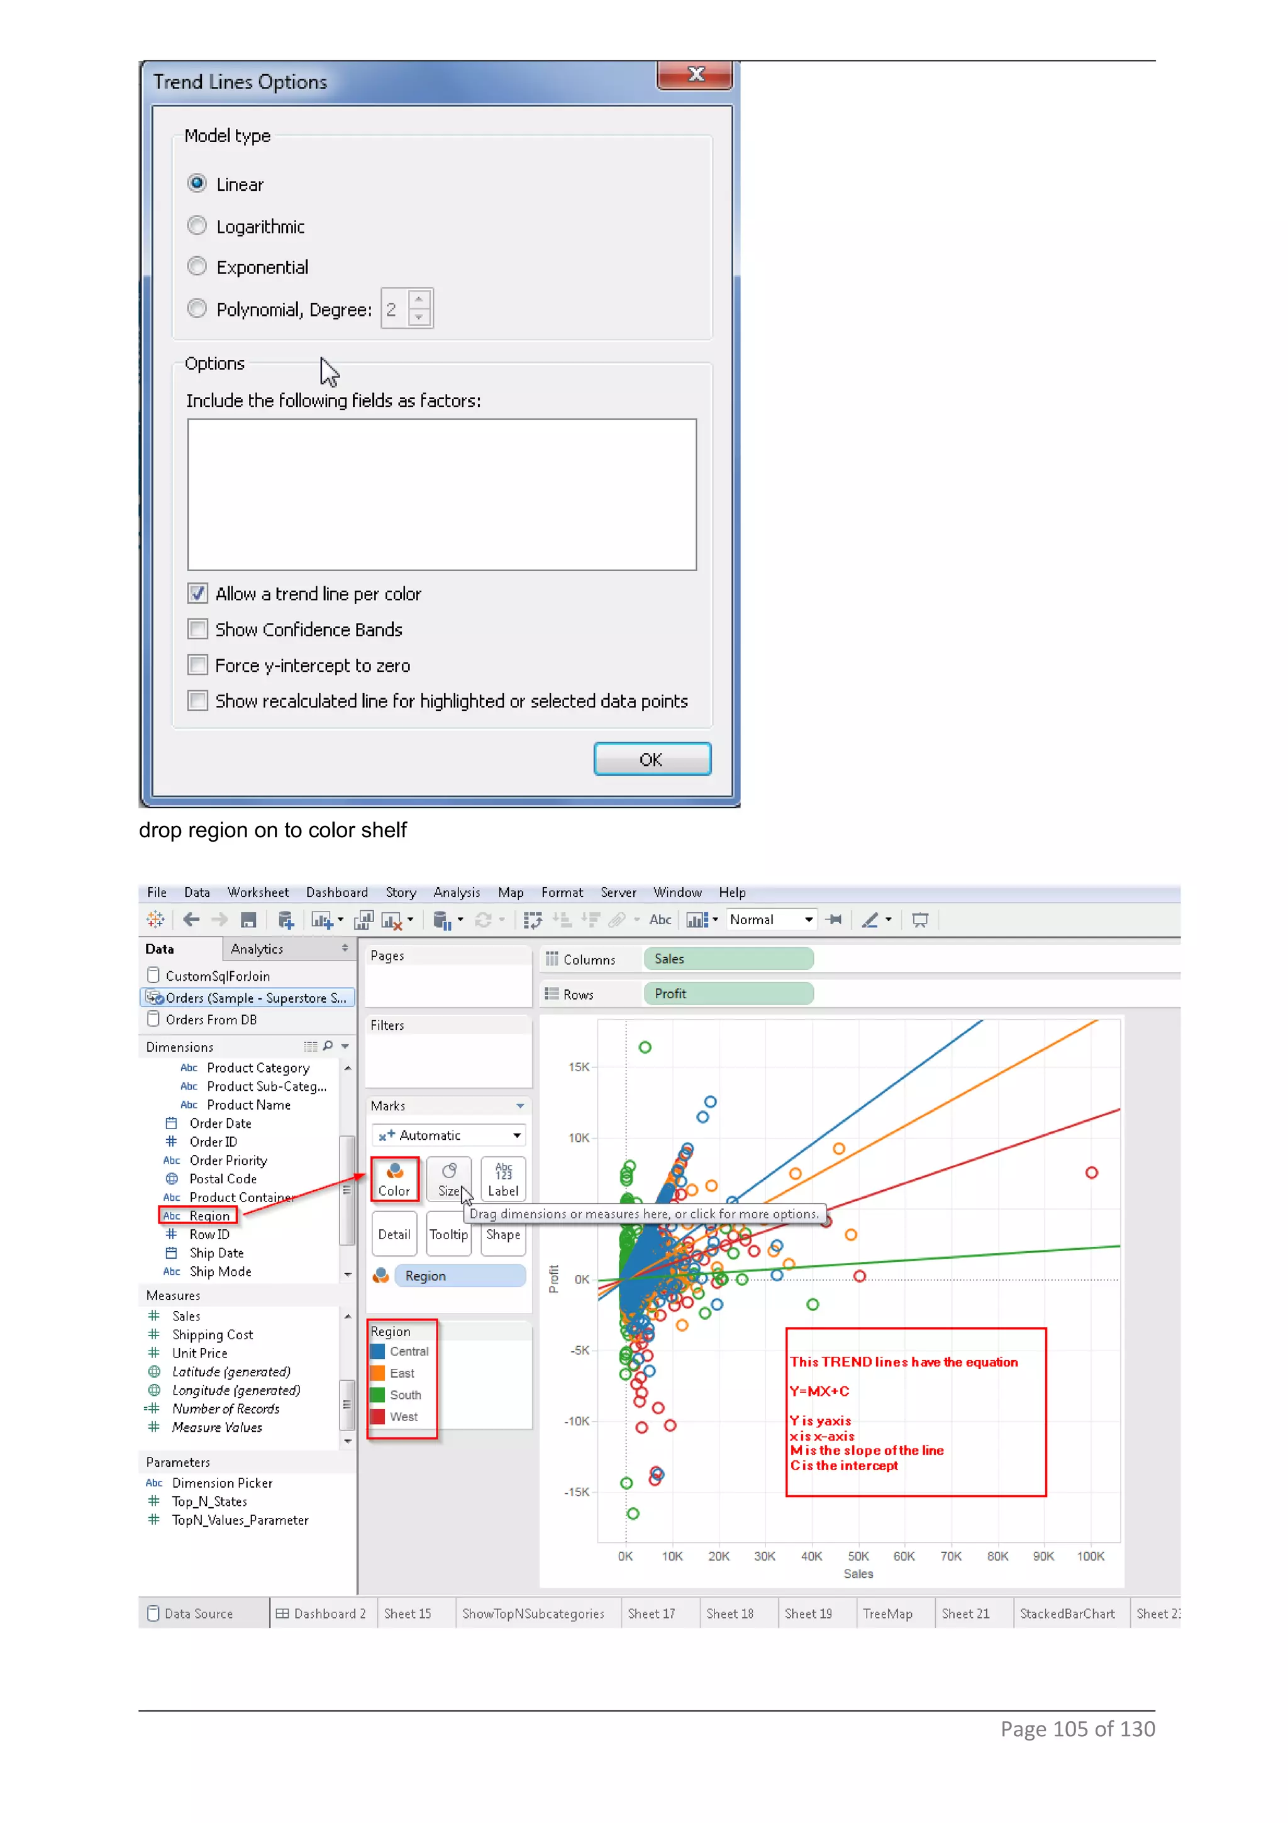Open the Analysis menu
The image size is (1288, 1823).
pos(457,893)
